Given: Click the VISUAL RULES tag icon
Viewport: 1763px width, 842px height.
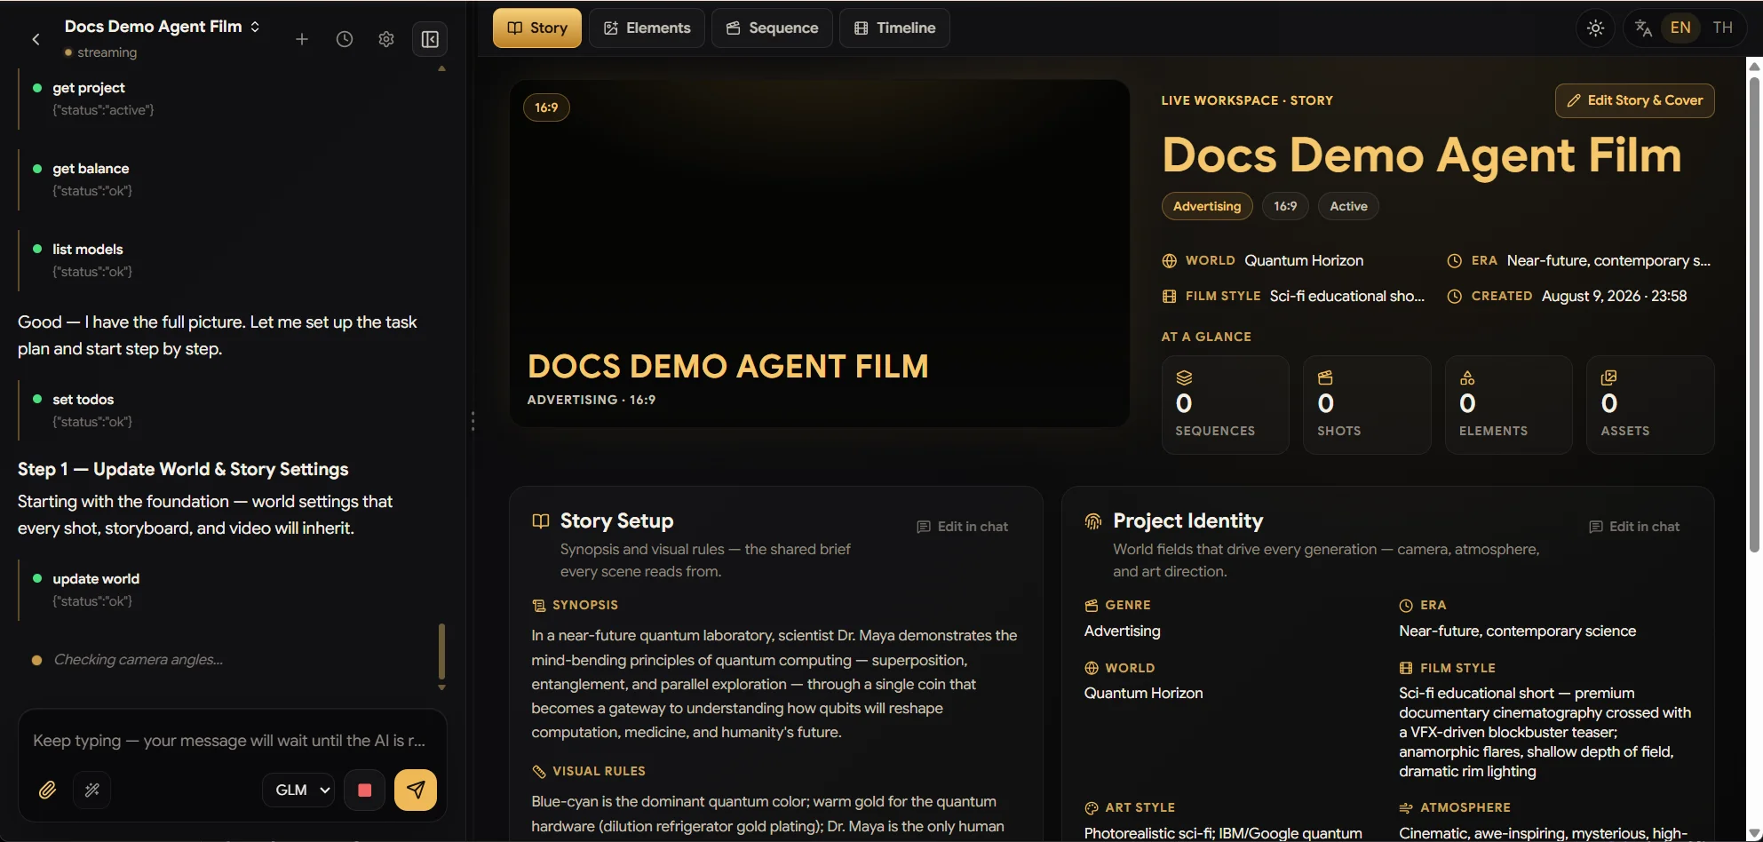Looking at the screenshot, I should click(x=539, y=772).
